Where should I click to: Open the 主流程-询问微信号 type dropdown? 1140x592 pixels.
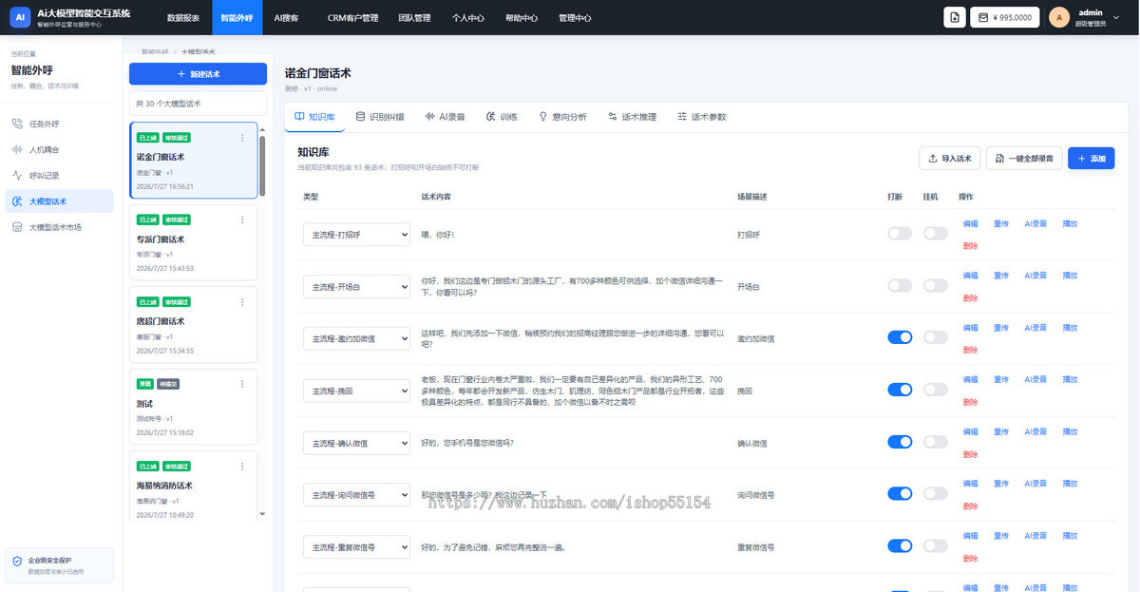pyautogui.click(x=356, y=495)
